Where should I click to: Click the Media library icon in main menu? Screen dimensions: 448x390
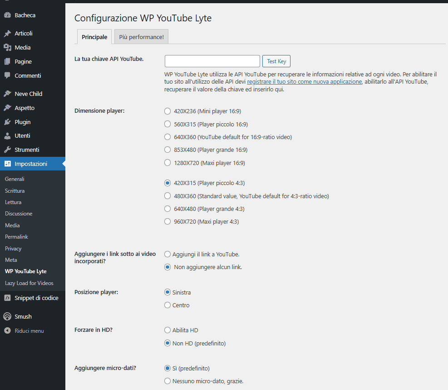pyautogui.click(x=7, y=47)
